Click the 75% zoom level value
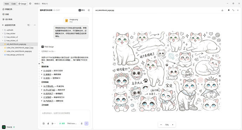Screen dimensions: 242x130 pyautogui.click(x=167, y=125)
